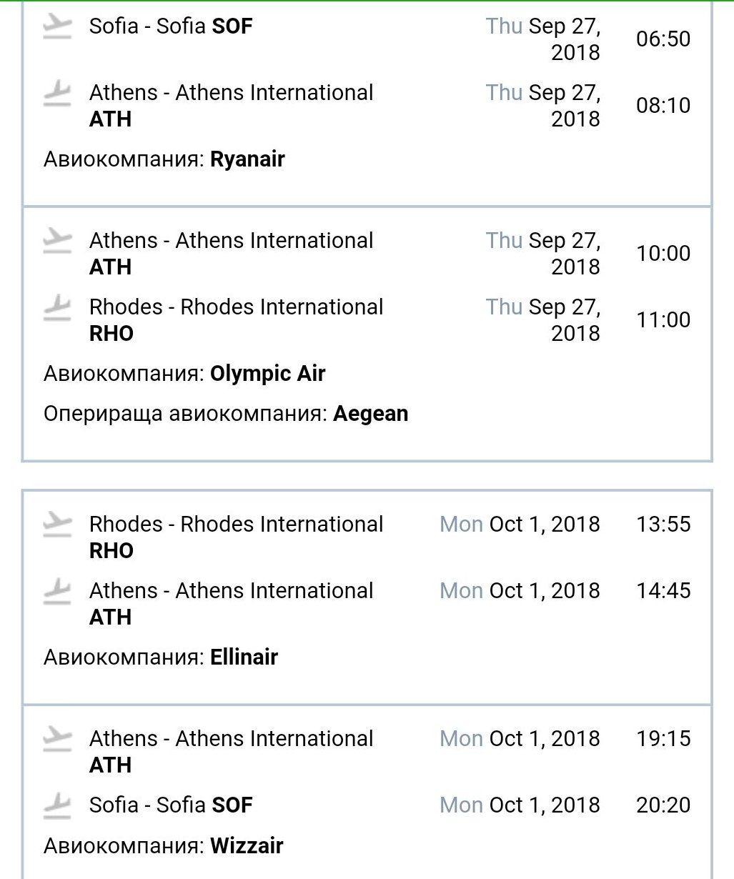Click the departure icon for Athens 10:00 flight
Viewport: 734px width, 879px height.
tap(57, 242)
